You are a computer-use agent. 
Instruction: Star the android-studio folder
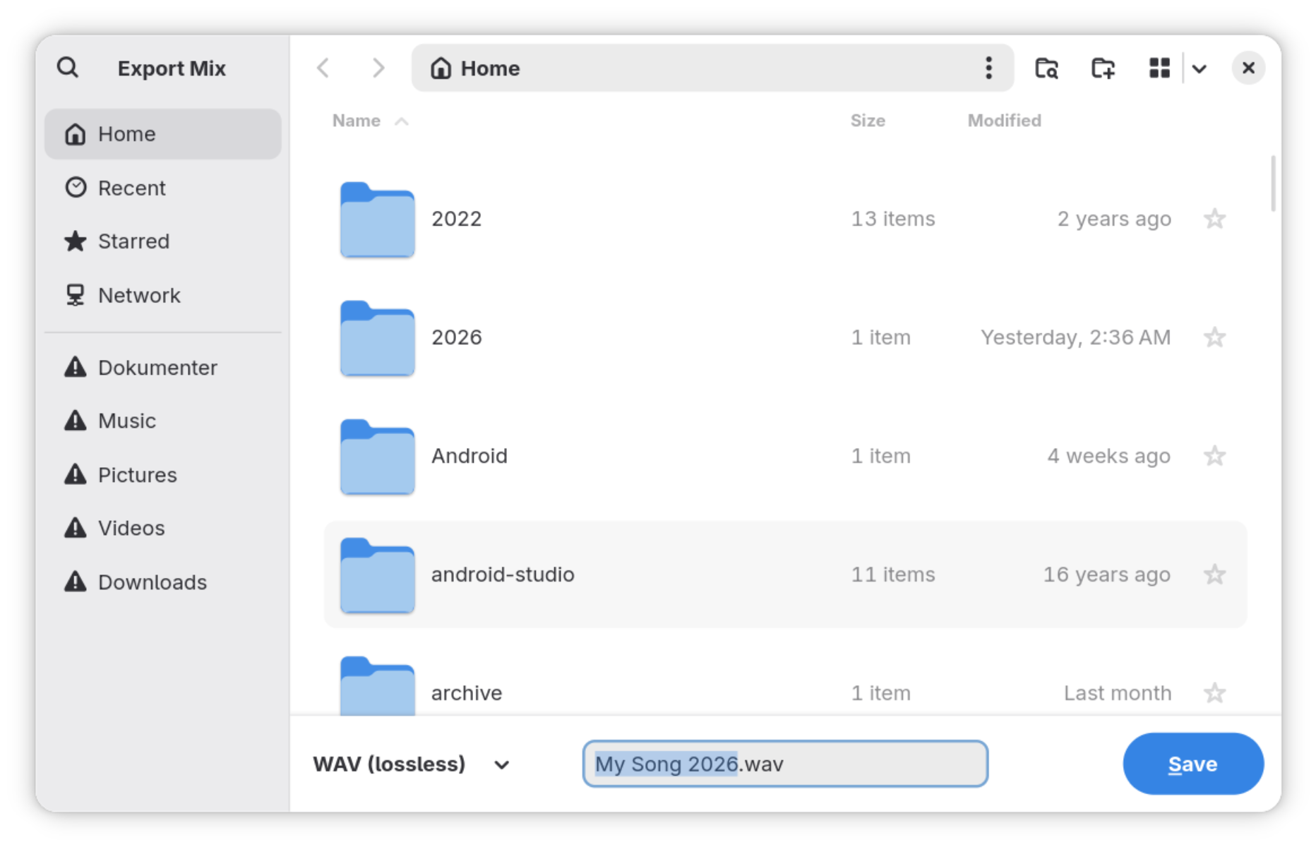[1214, 575]
